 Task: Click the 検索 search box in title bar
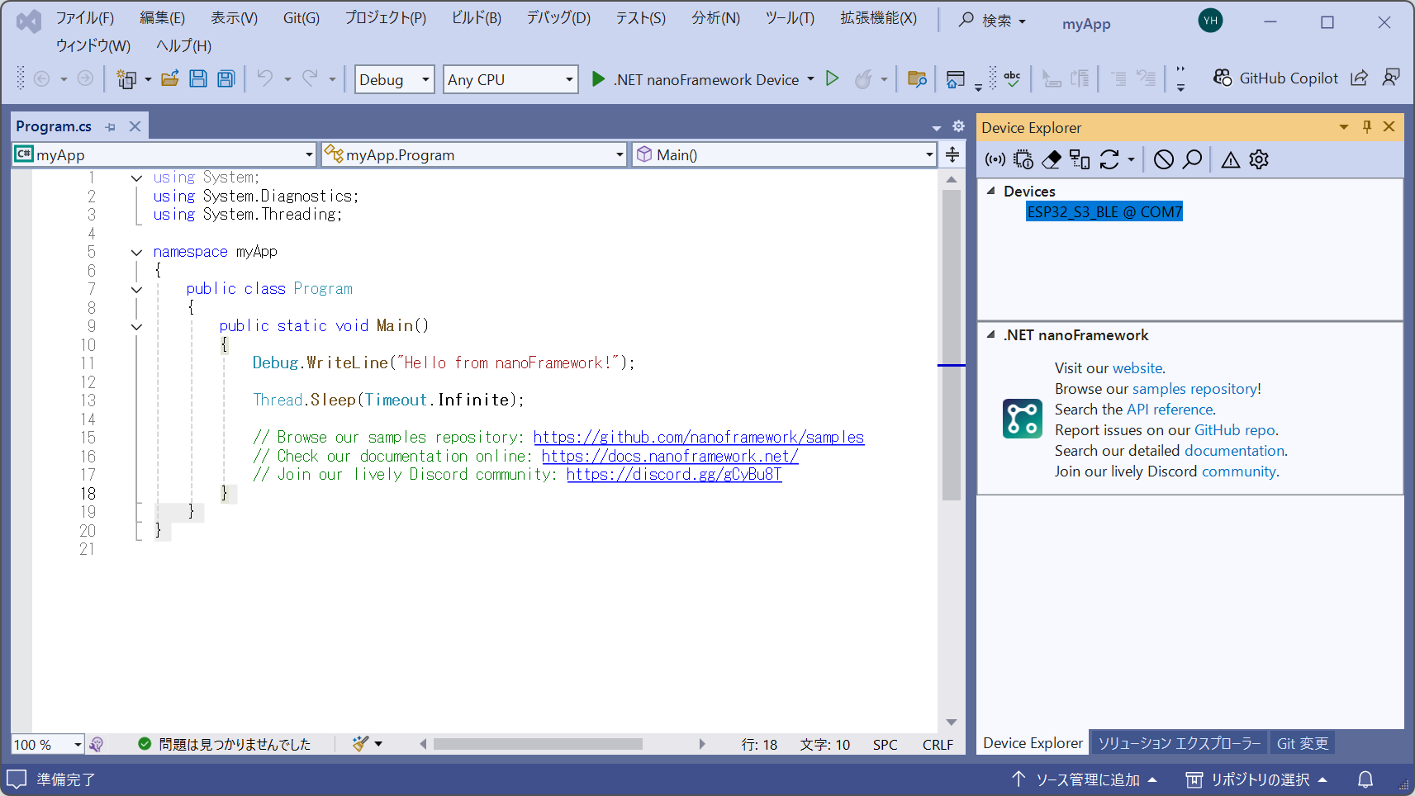992,21
